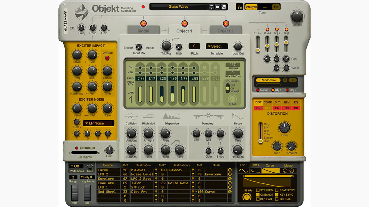This screenshot has height=207, width=369.
Task: Select the Decay curve icon
Action: (x=237, y=117)
